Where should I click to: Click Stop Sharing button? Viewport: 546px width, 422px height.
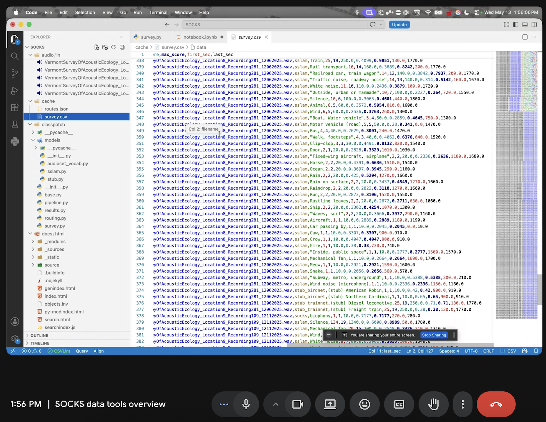coord(434,335)
